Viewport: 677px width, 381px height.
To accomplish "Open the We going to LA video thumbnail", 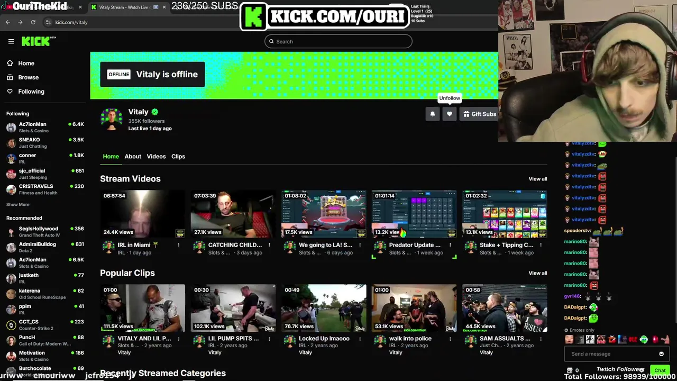I will pyautogui.click(x=324, y=214).
